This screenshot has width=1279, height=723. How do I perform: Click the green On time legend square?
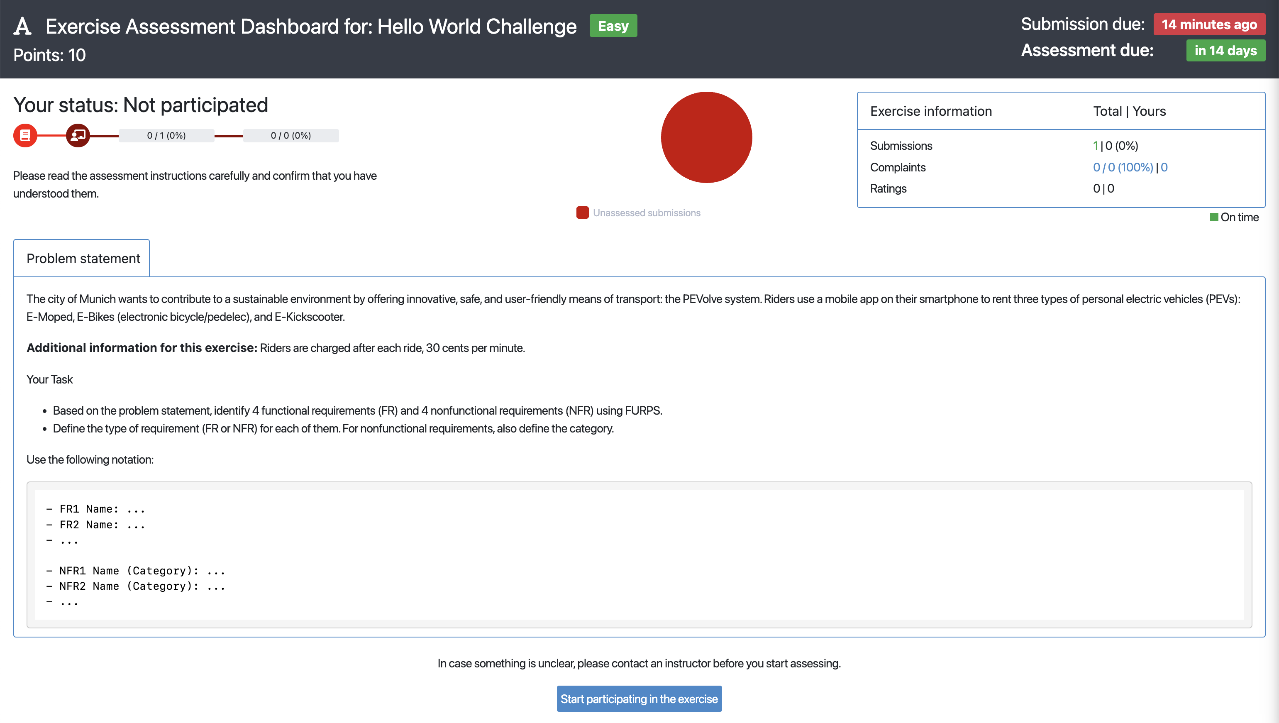click(1214, 217)
